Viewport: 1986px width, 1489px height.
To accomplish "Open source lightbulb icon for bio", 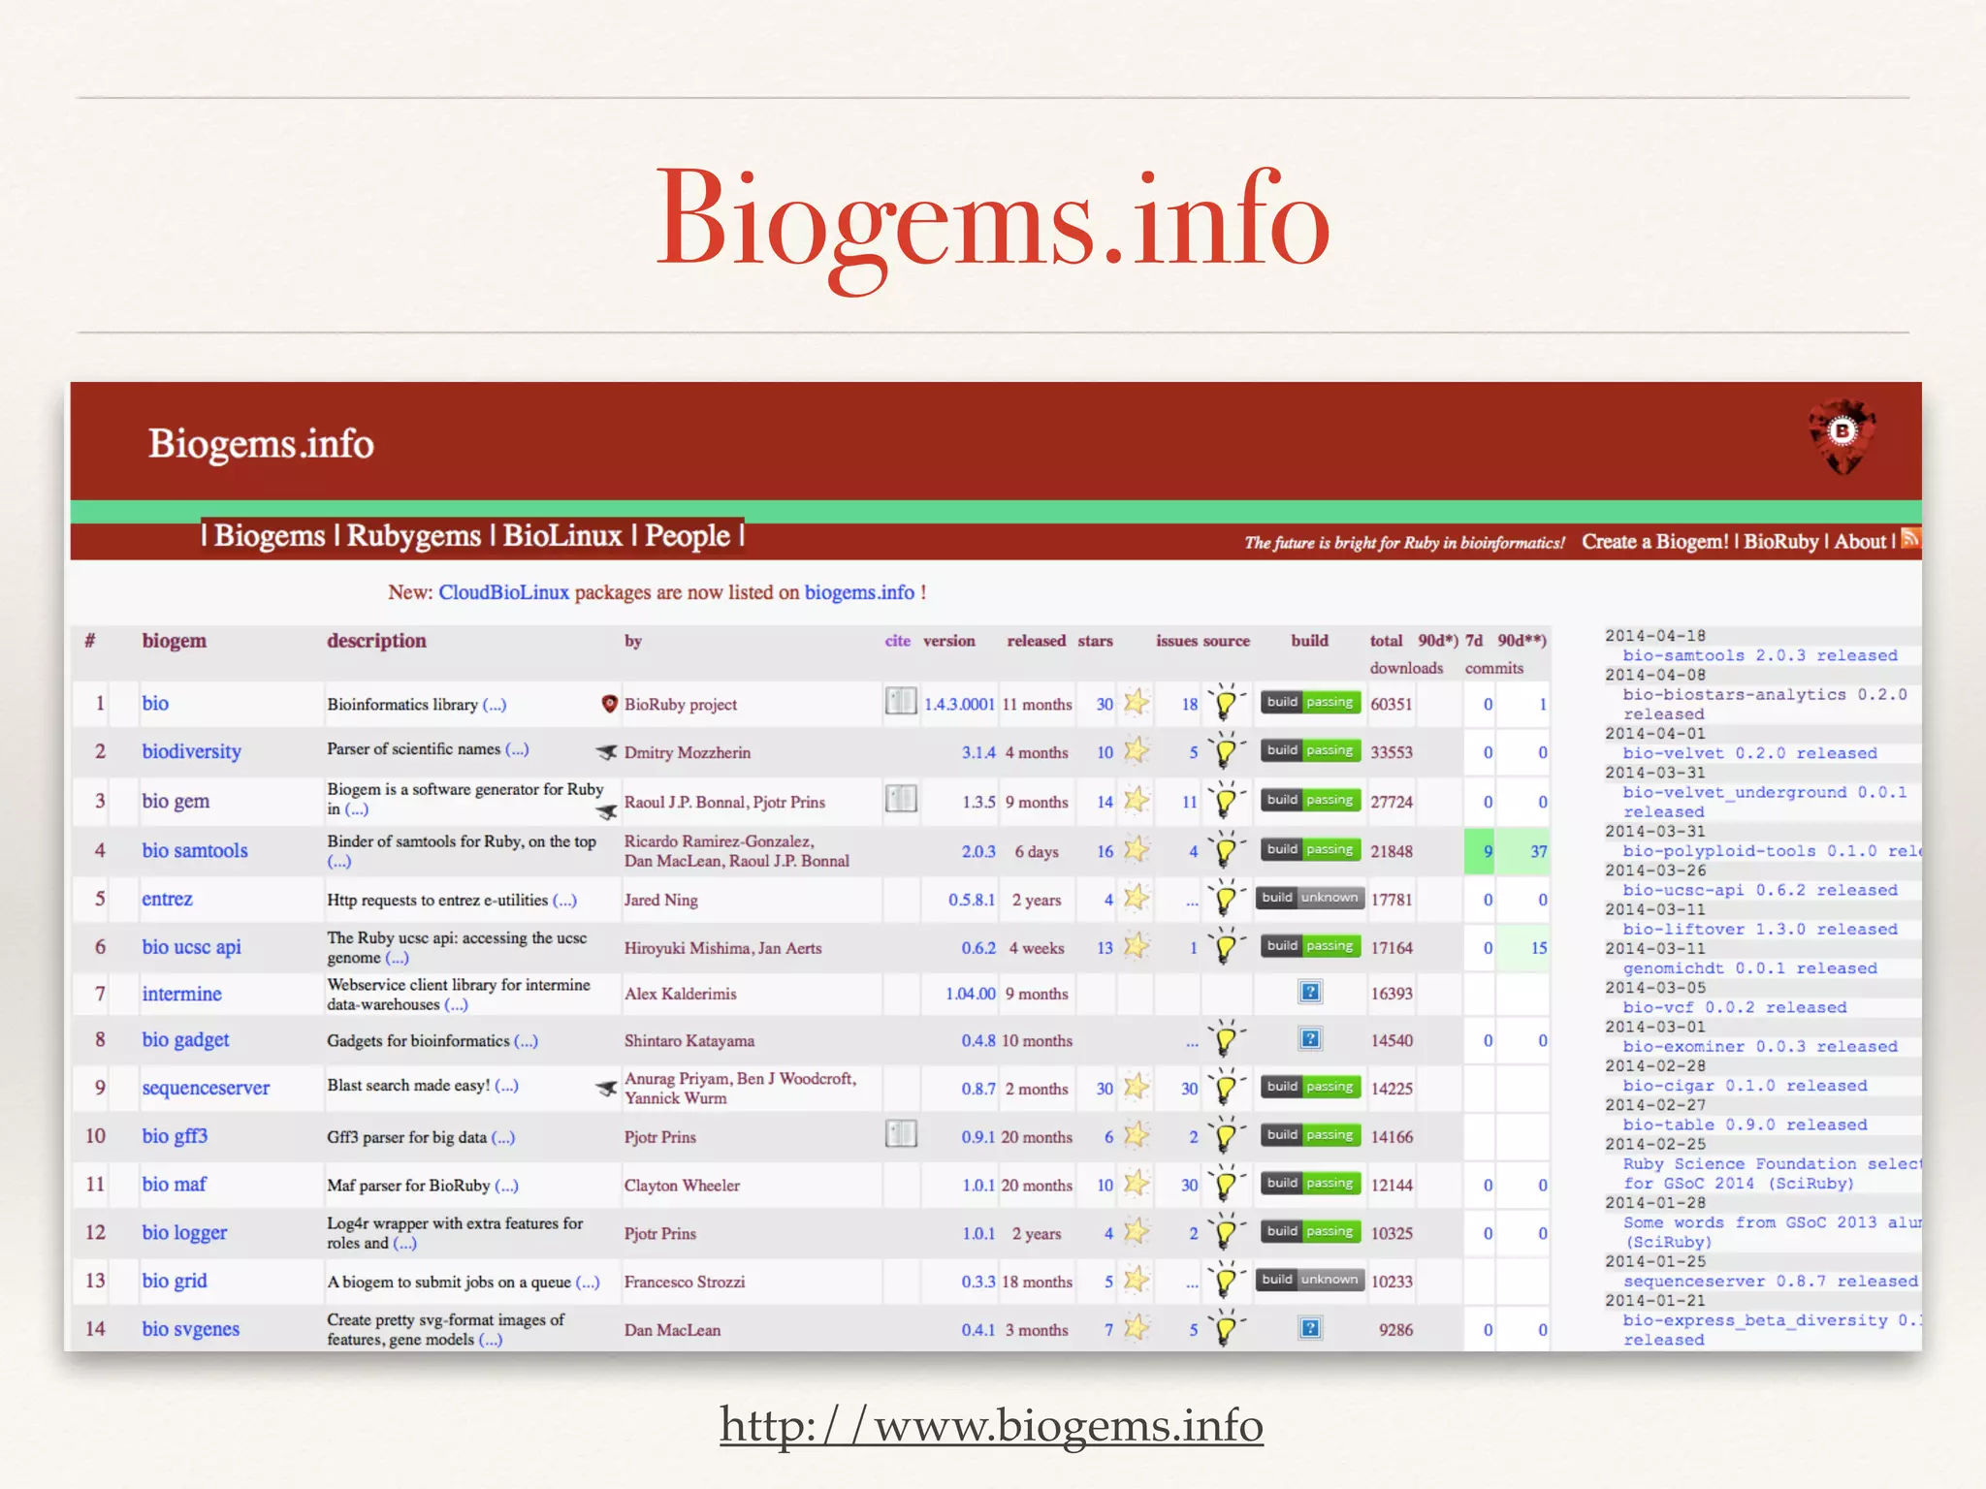I will tap(1227, 702).
